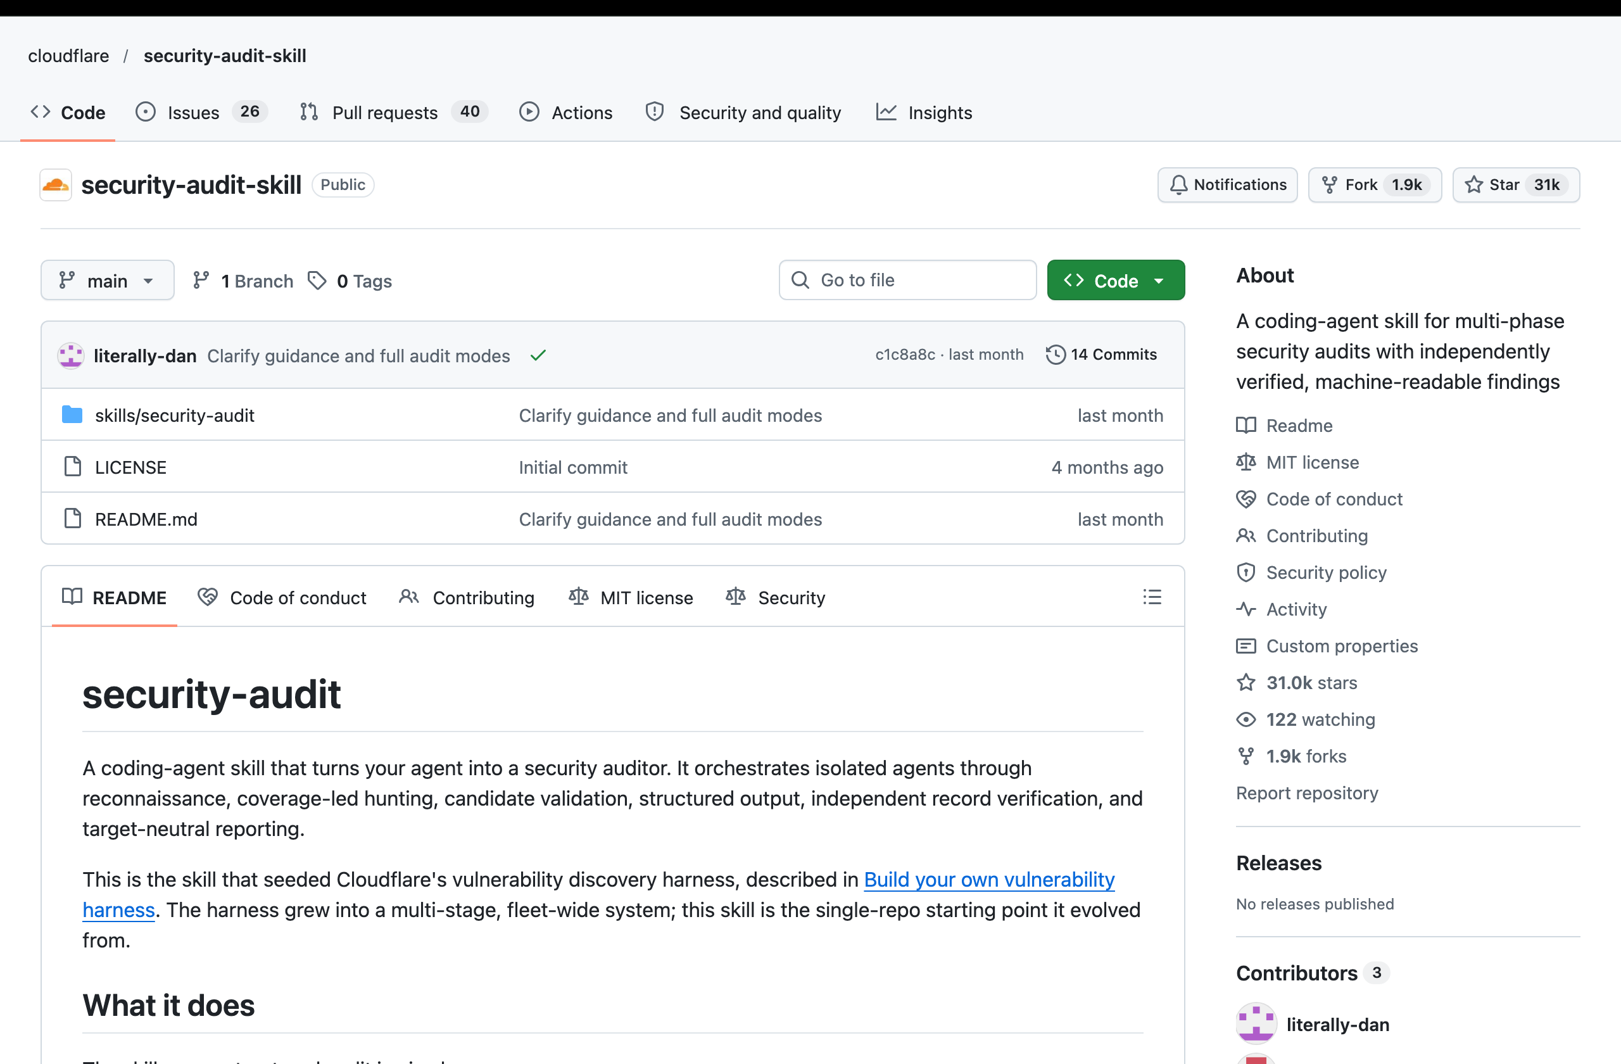
Task: Click MIT license link in About sidebar
Action: point(1297,462)
